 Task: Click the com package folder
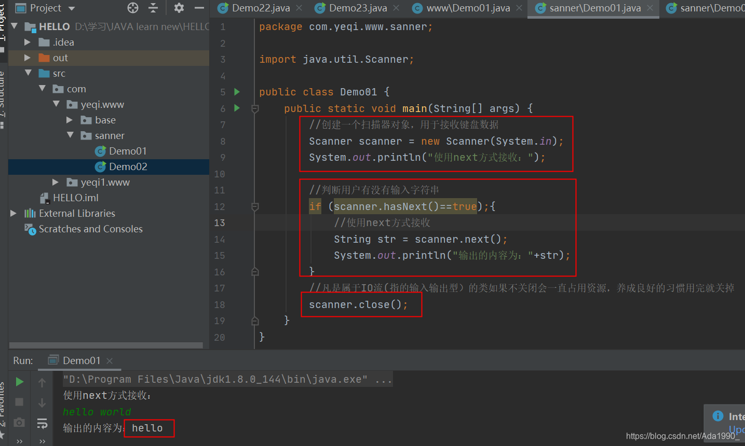click(70, 89)
